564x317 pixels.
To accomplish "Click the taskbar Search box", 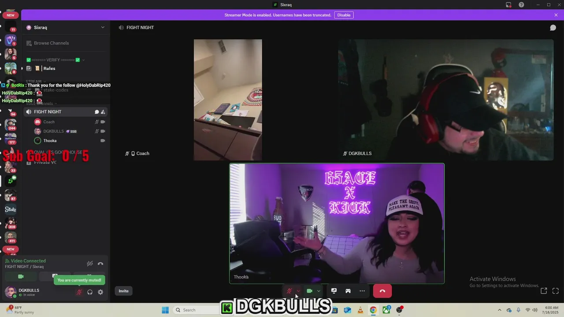I will click(196, 310).
